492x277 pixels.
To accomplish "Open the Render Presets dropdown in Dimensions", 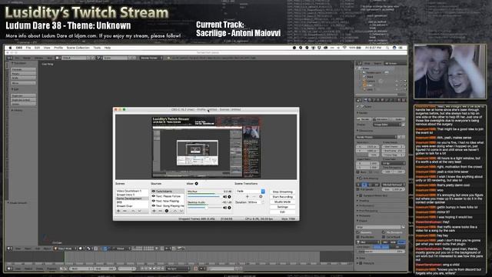I will [x=377, y=137].
